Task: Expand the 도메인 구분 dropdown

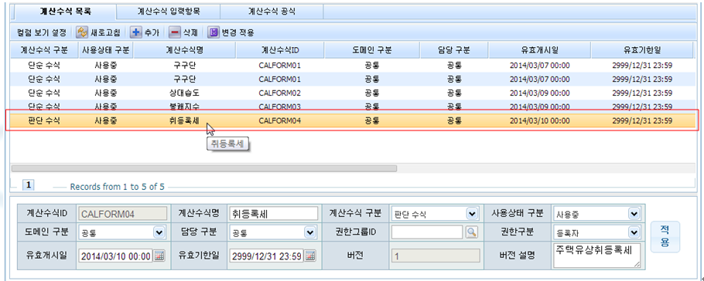Action: click(x=159, y=232)
